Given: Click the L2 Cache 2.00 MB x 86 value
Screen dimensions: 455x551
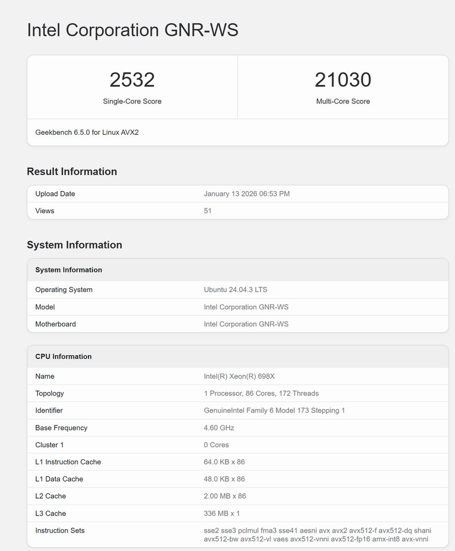Looking at the screenshot, I should point(225,496).
